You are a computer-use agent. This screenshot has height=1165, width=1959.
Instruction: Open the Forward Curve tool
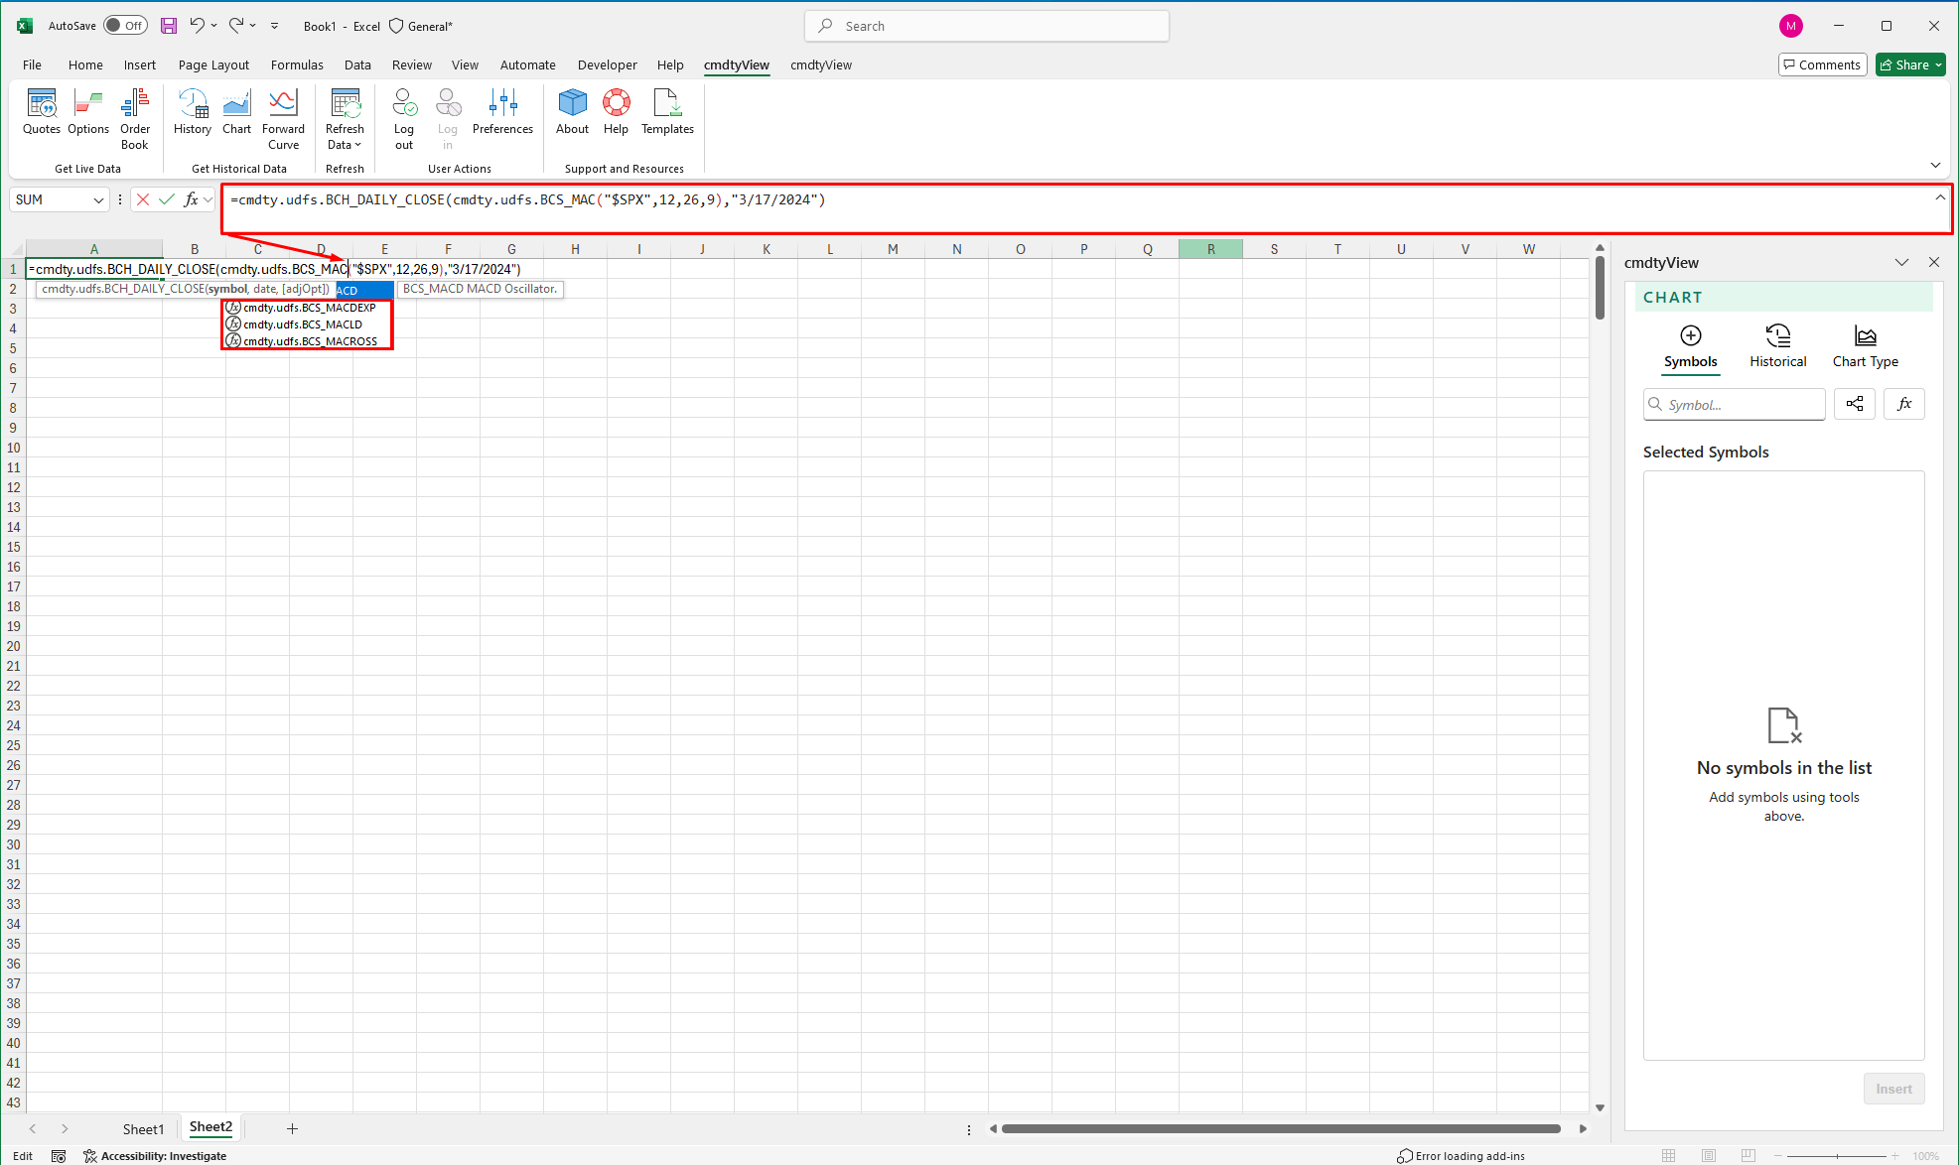point(283,118)
